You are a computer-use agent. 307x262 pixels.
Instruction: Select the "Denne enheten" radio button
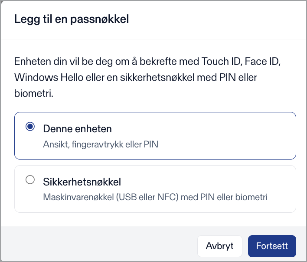[x=30, y=127]
